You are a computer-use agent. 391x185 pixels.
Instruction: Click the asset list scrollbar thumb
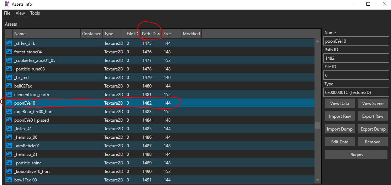pyautogui.click(x=317, y=126)
